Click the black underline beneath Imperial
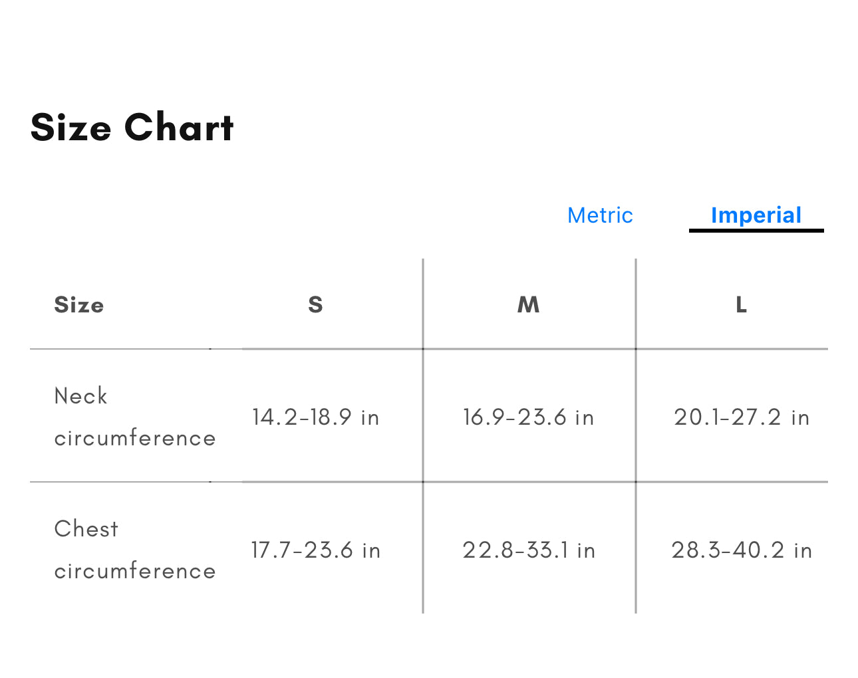Screen dimensions: 858x678 click(x=756, y=230)
